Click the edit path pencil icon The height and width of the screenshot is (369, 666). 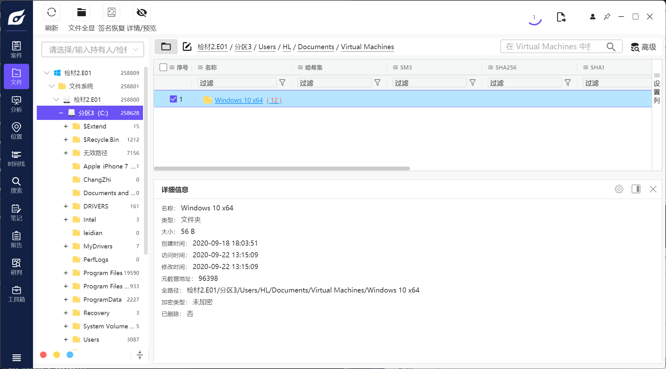point(187,47)
